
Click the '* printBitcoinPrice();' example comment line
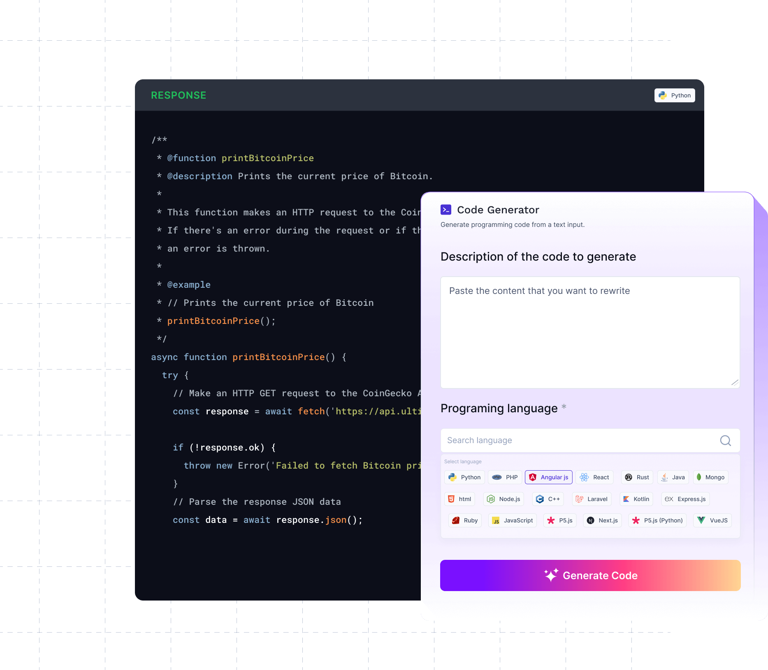(x=216, y=321)
